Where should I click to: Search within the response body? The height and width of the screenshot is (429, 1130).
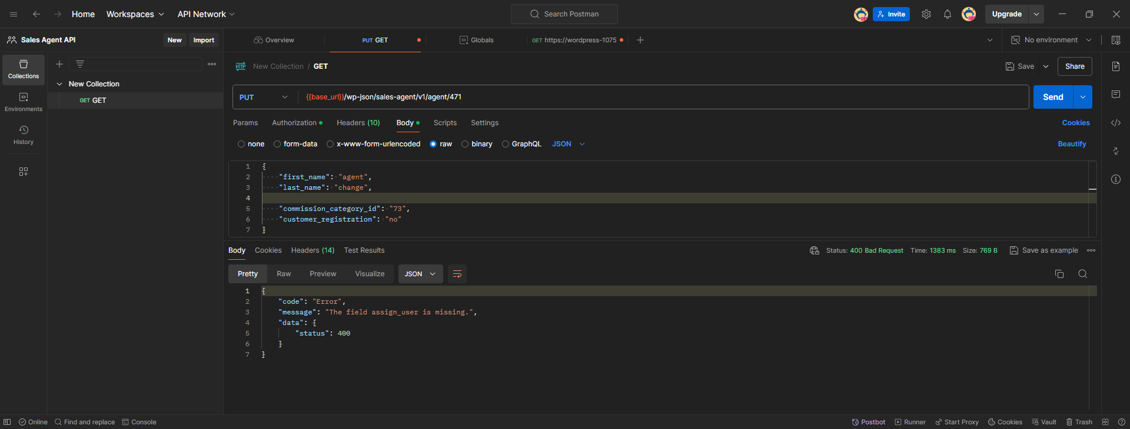pos(1083,274)
